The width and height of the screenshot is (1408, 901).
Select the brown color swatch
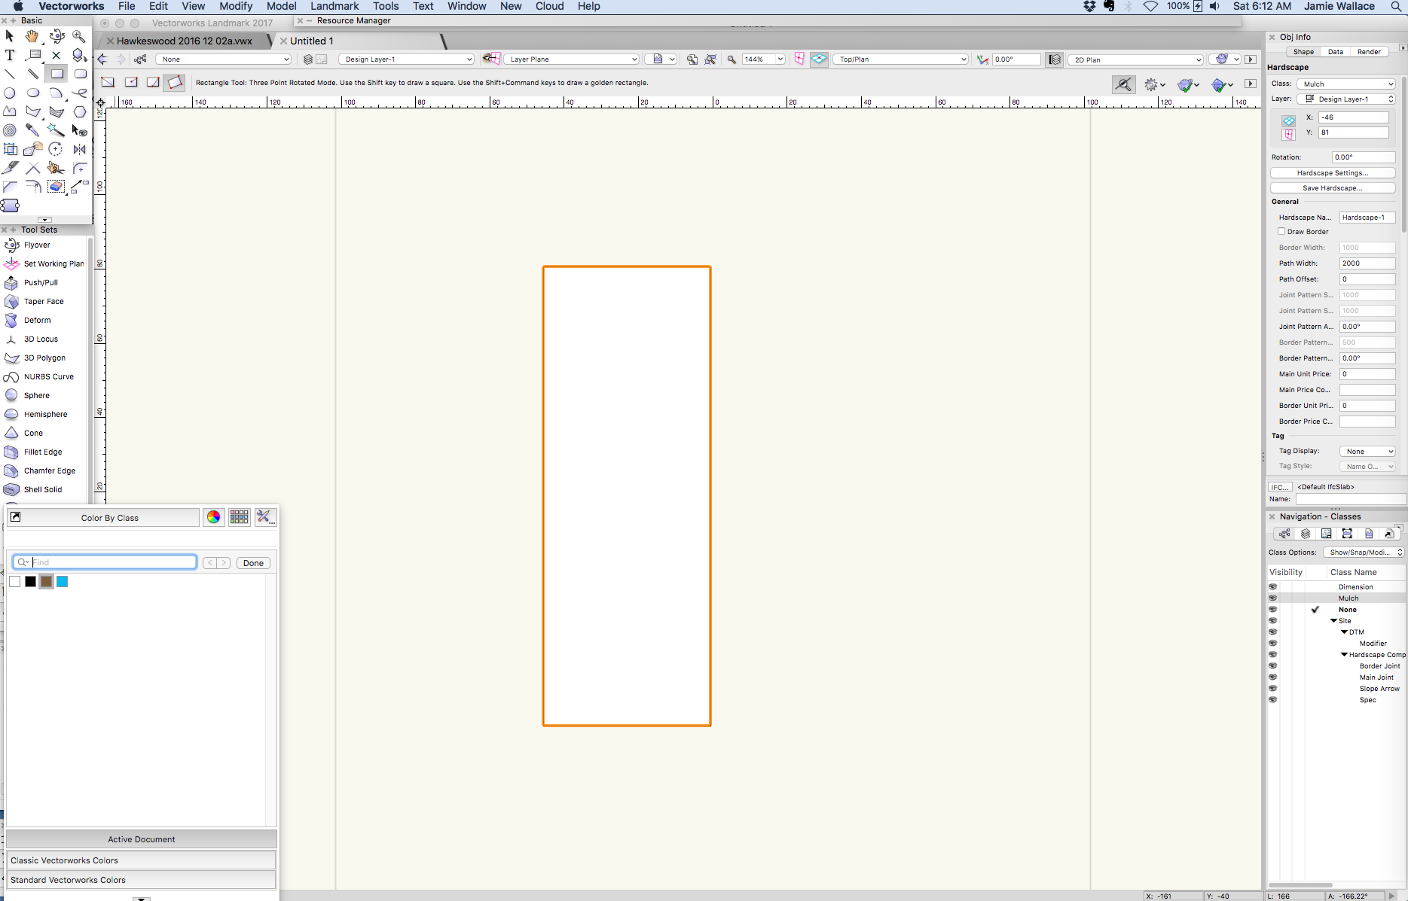point(46,581)
